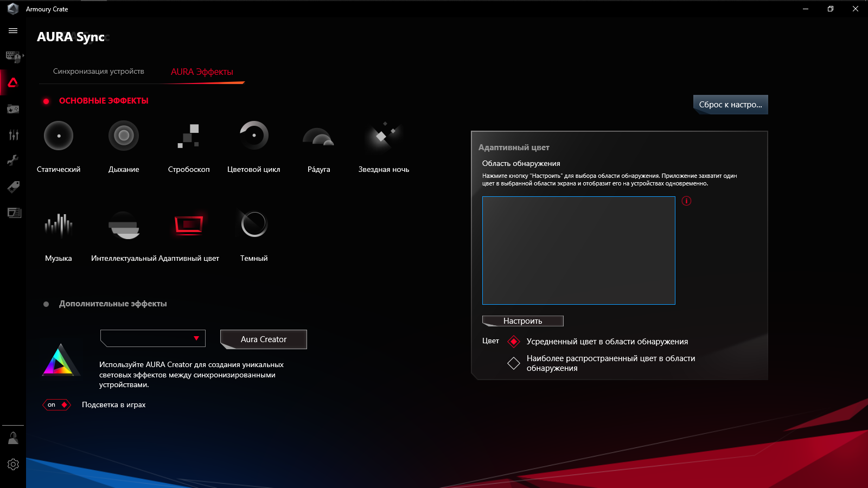Minimize the Armoury Crate window
The height and width of the screenshot is (488, 868).
(806, 9)
